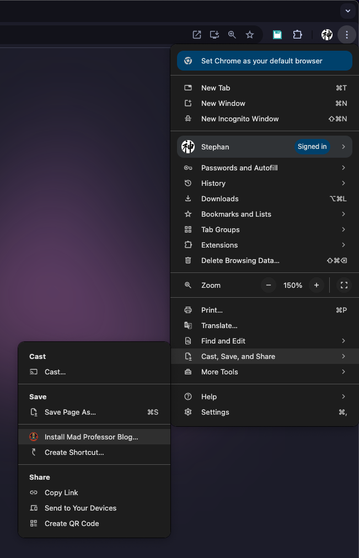Set Chrome as your default browser
Viewport: 359px width, 558px height.
265,61
